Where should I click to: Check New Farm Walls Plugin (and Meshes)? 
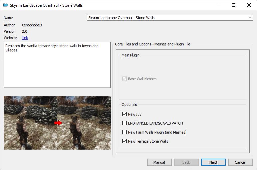coord(124,132)
